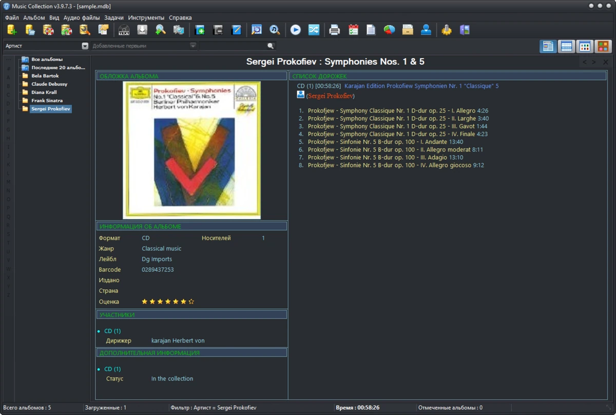Click the red Sergei Prokofiev artist link
Image resolution: width=616 pixels, height=415 pixels.
[x=330, y=96]
